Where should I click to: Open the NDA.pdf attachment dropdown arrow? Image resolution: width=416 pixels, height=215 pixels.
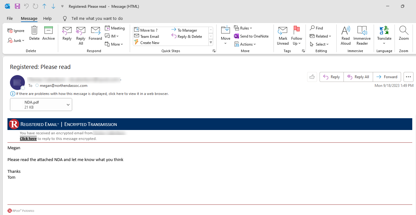[68, 105]
